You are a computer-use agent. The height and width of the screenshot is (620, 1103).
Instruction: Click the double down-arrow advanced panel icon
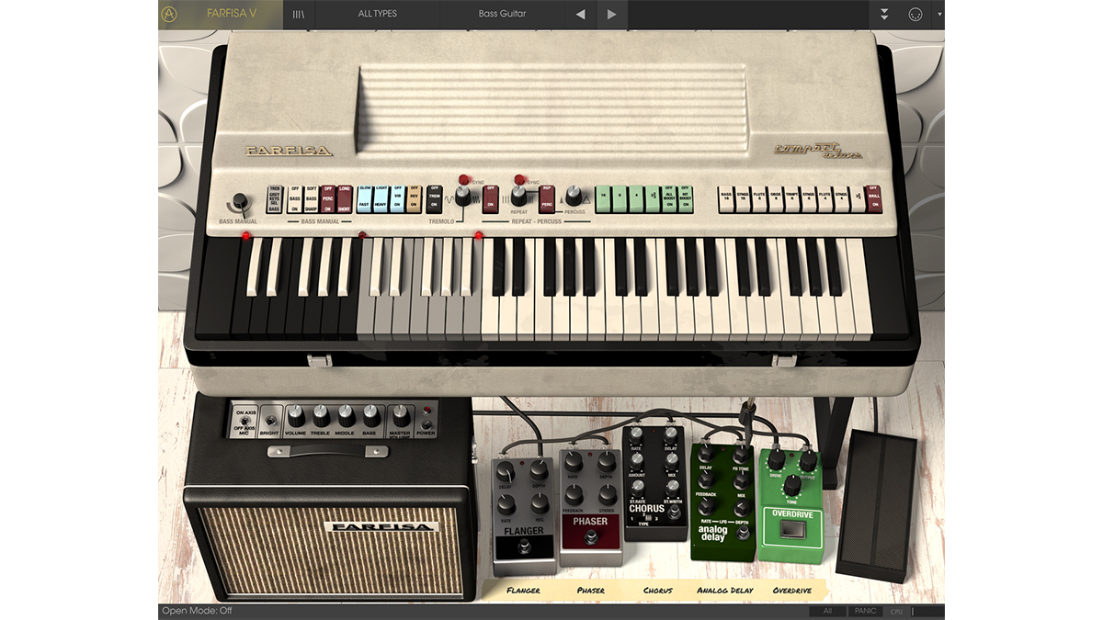pos(884,14)
